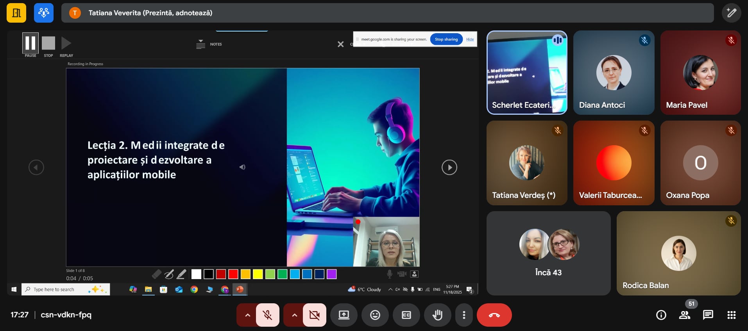The width and height of the screenshot is (748, 331).
Task: Toggle the camera on
Action: point(314,315)
